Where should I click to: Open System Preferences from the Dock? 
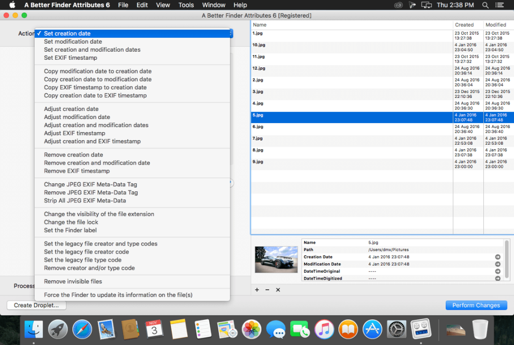396,329
